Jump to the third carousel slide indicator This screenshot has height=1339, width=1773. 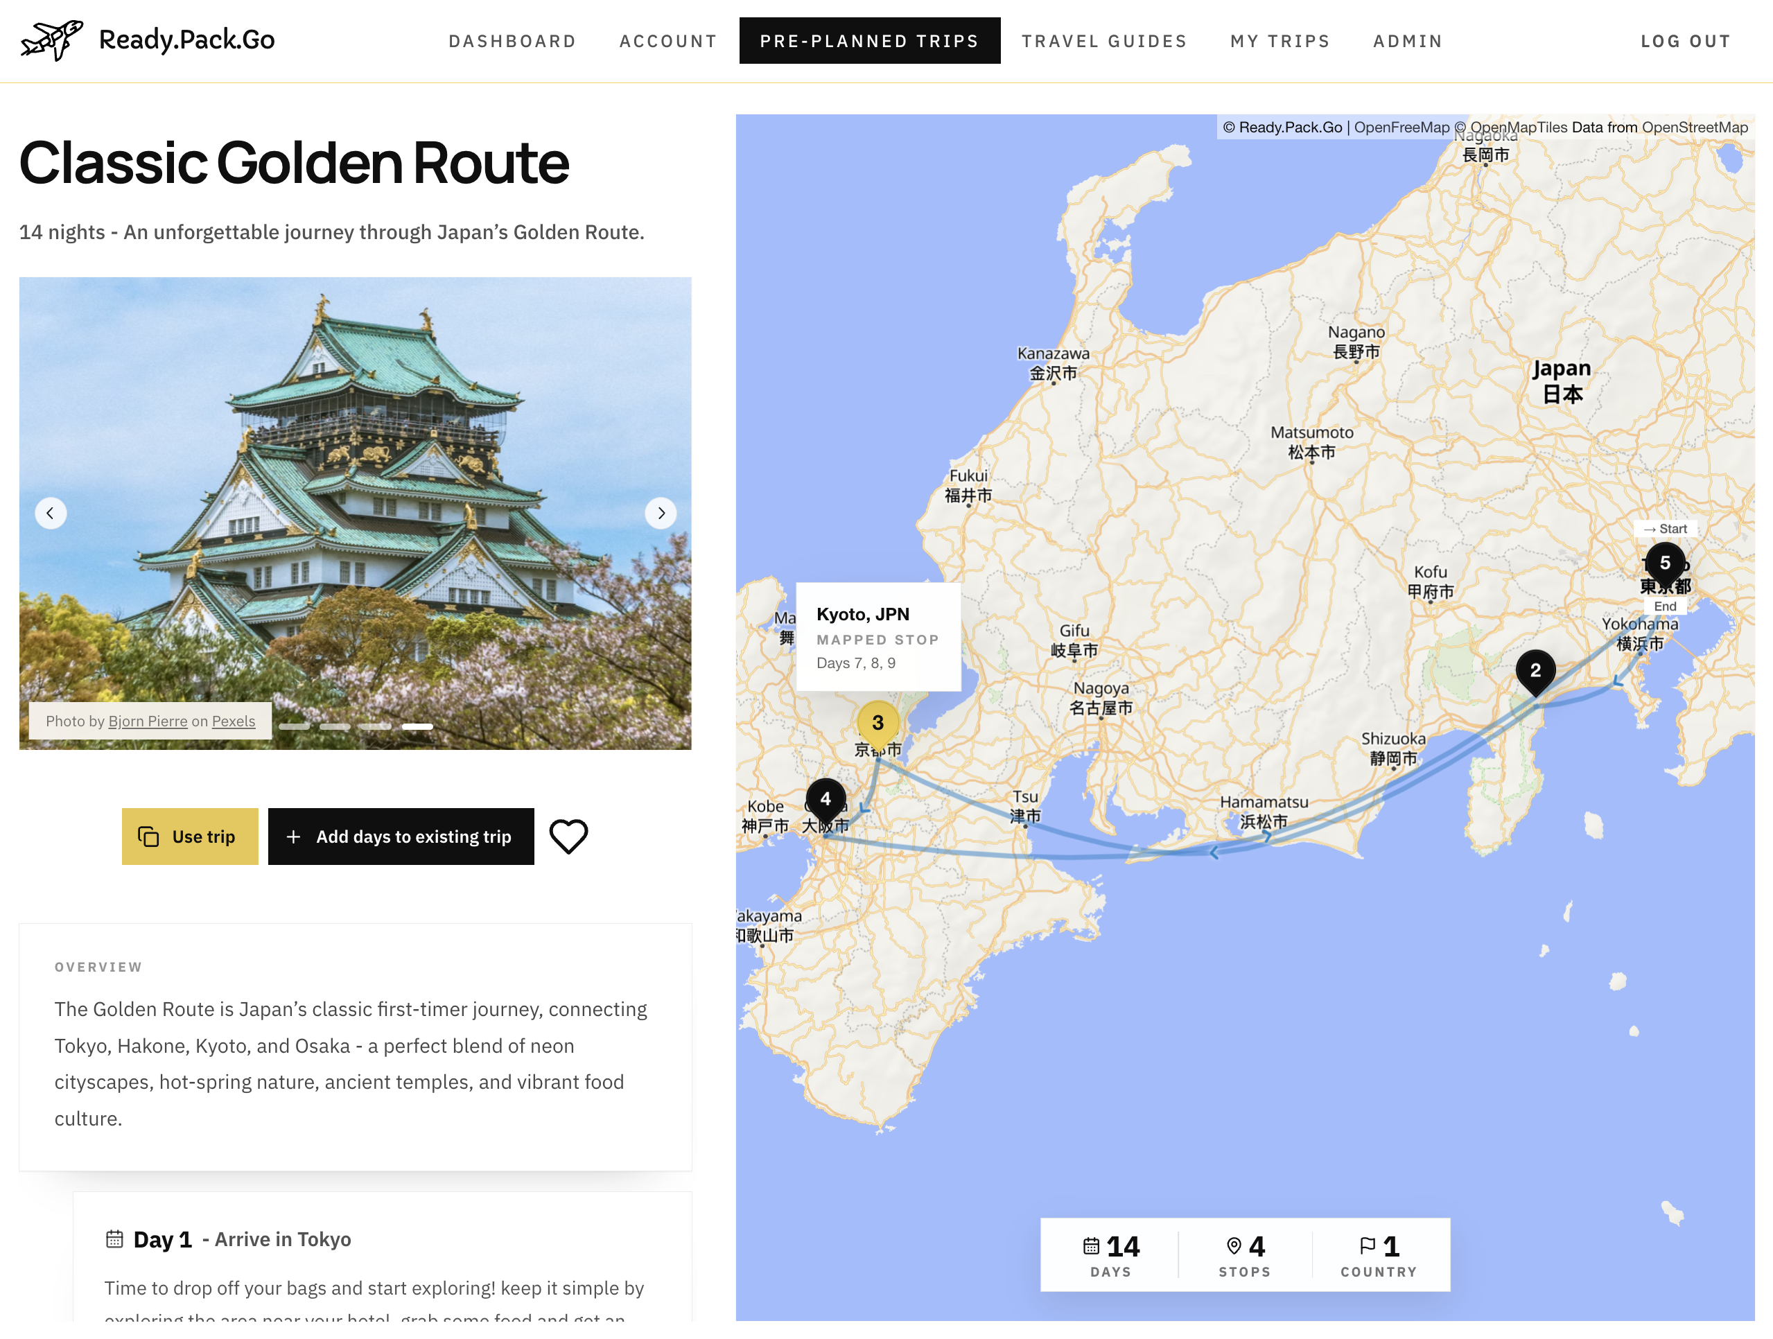376,727
